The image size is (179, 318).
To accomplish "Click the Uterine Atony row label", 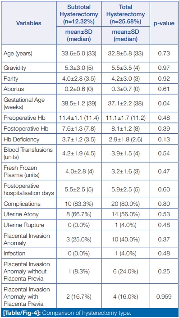I will [x=21, y=214].
